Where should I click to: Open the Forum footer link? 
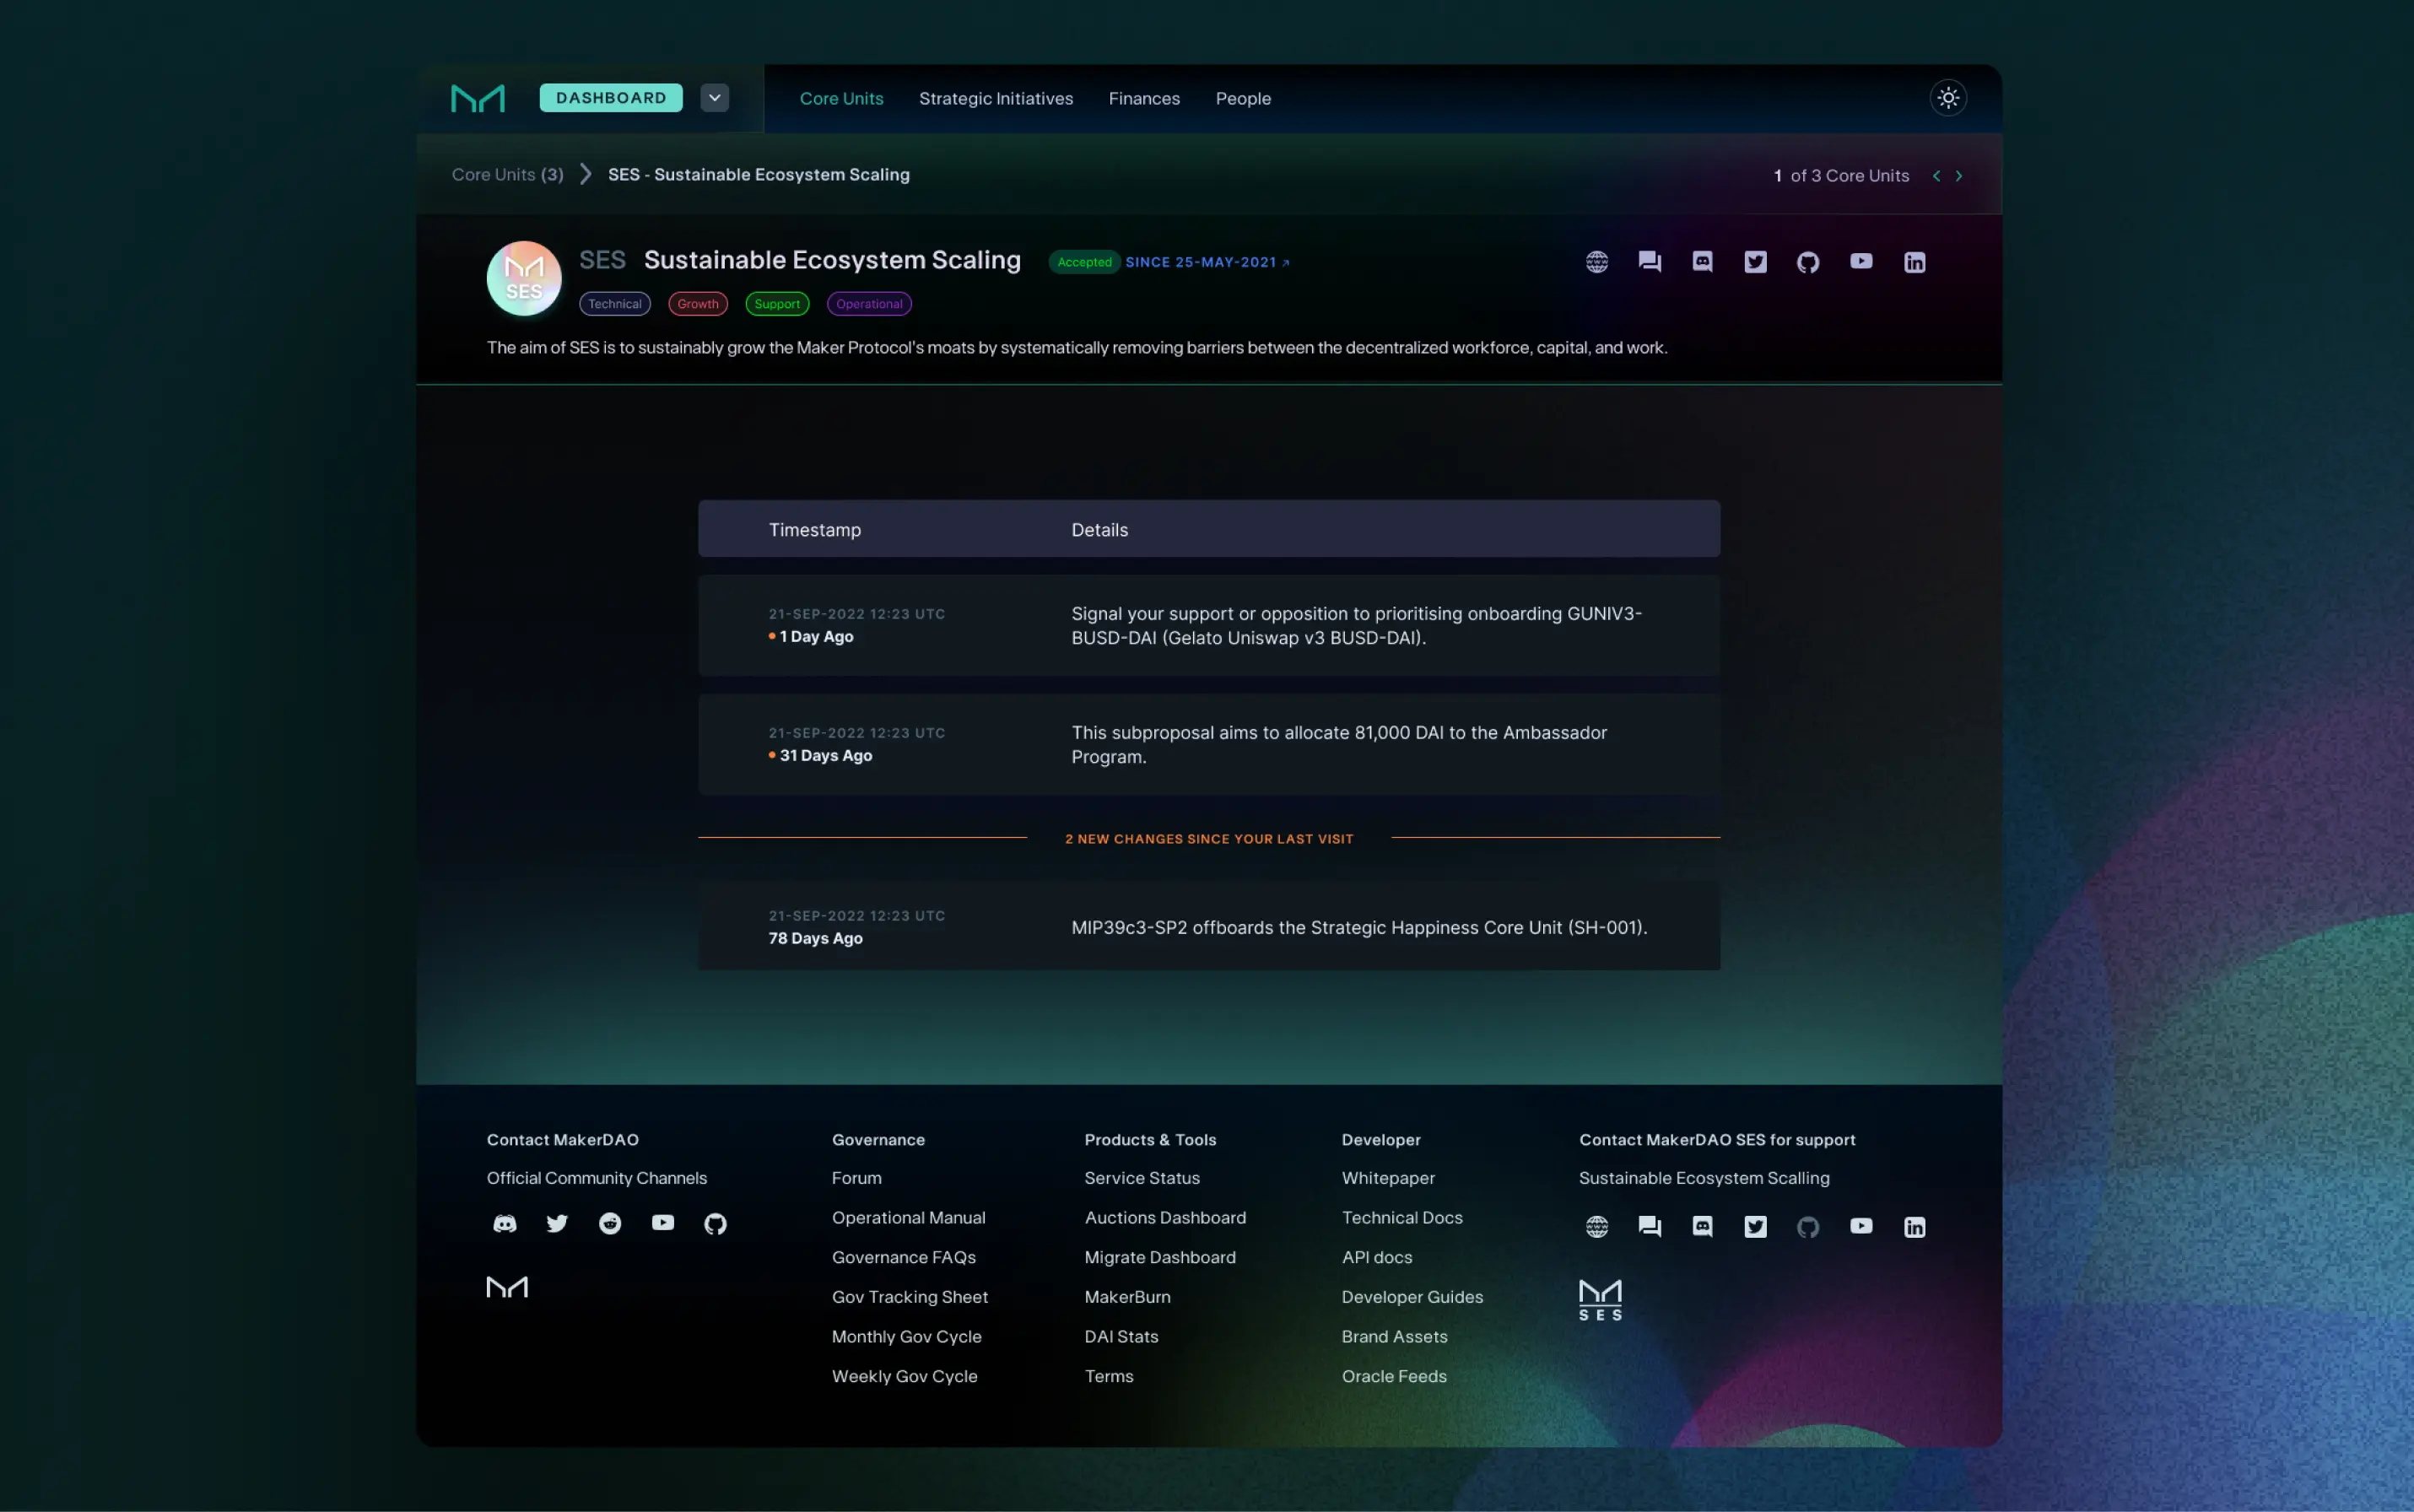coord(857,1178)
